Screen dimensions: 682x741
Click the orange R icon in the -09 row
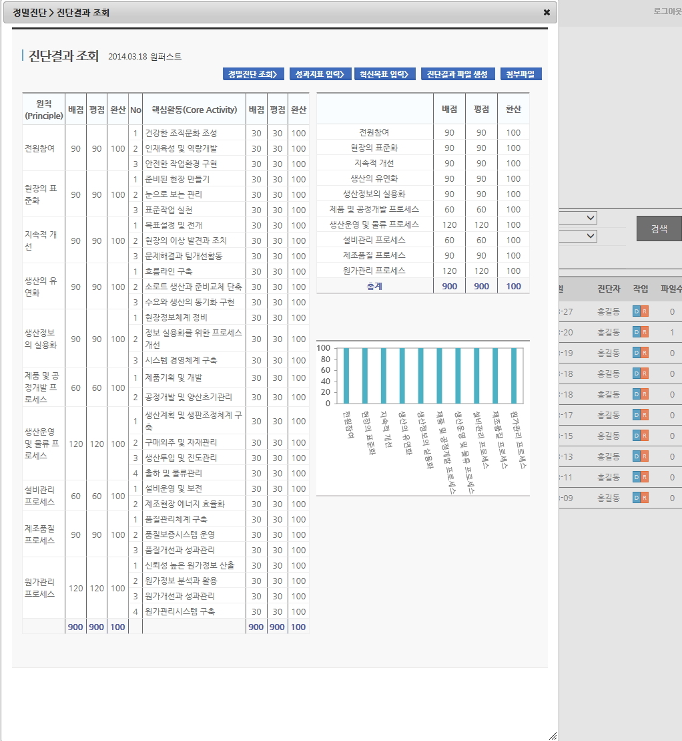point(645,498)
